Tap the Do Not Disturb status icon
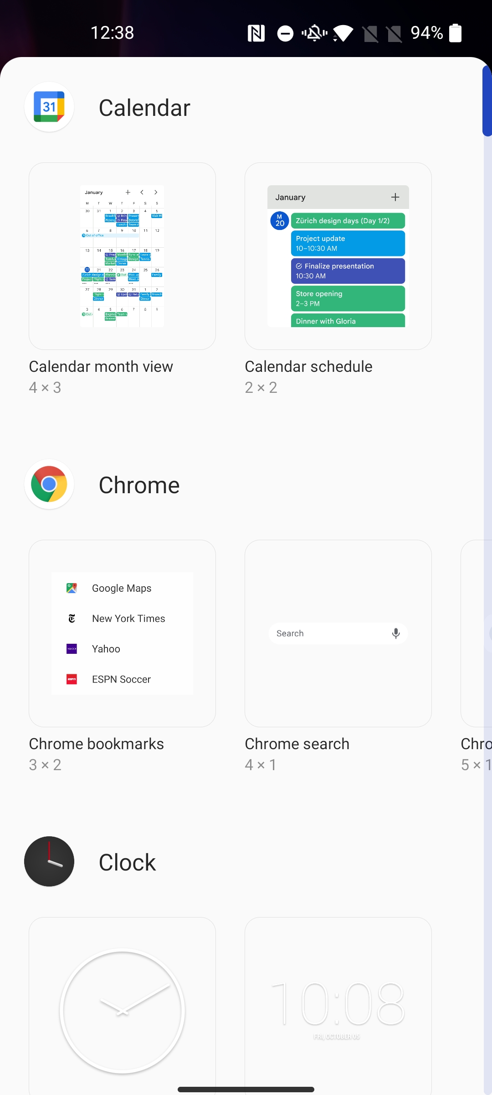Screen dimensions: 492x1095 pos(285,33)
